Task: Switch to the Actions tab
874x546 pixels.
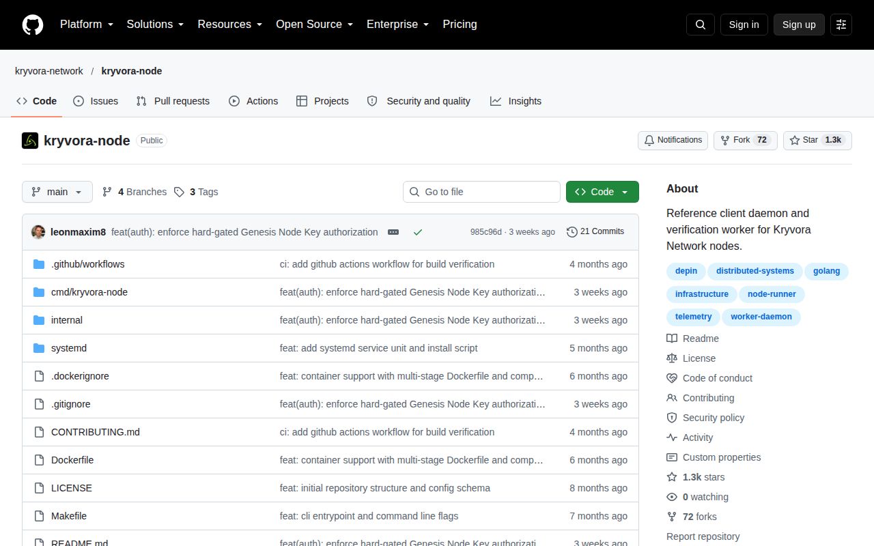Action: [253, 101]
